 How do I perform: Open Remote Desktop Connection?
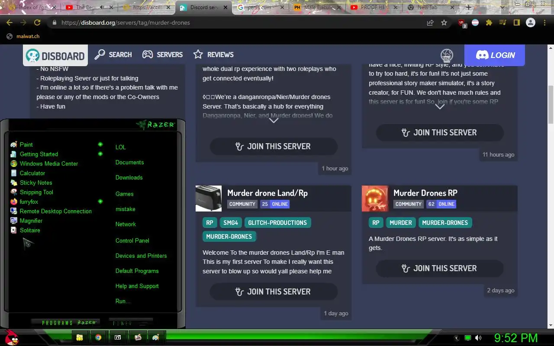pyautogui.click(x=55, y=211)
